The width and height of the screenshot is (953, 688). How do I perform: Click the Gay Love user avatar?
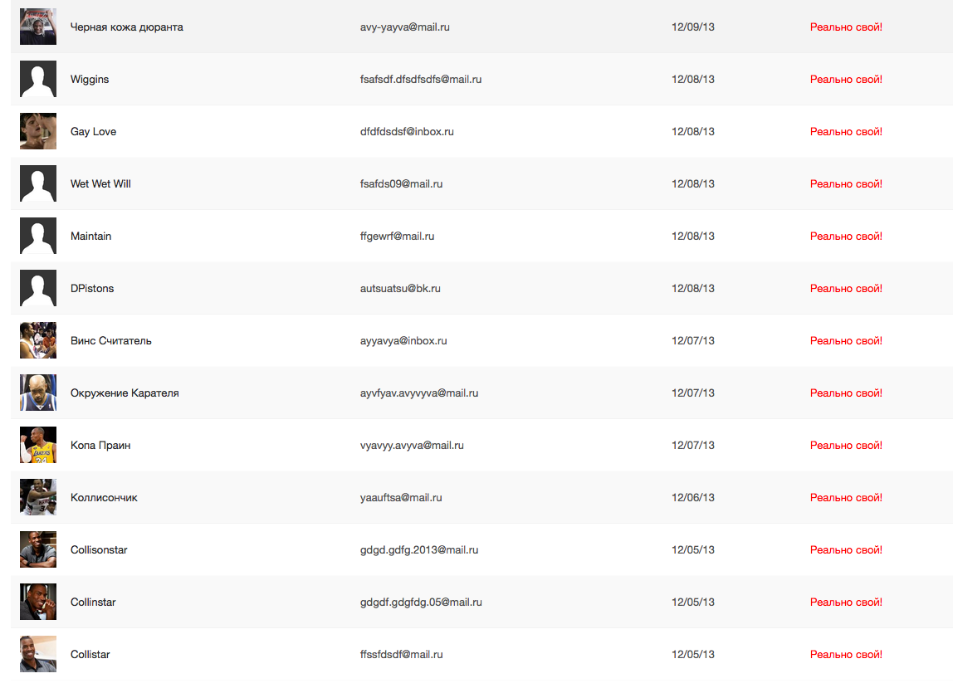38,131
